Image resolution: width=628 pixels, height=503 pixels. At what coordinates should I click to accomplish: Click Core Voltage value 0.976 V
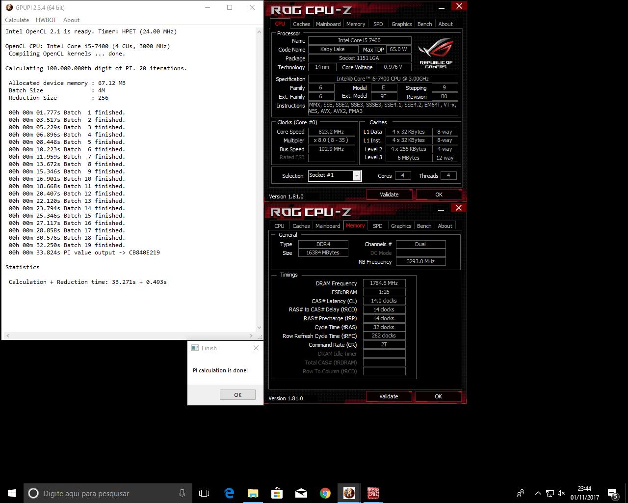(x=393, y=67)
